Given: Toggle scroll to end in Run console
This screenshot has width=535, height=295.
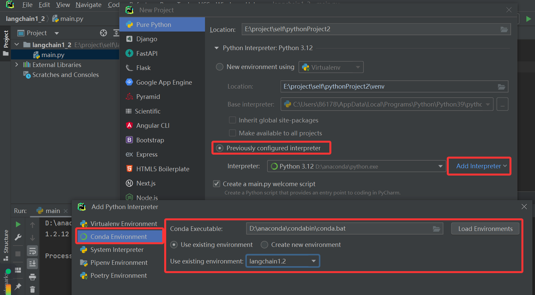Looking at the screenshot, I should (x=32, y=264).
